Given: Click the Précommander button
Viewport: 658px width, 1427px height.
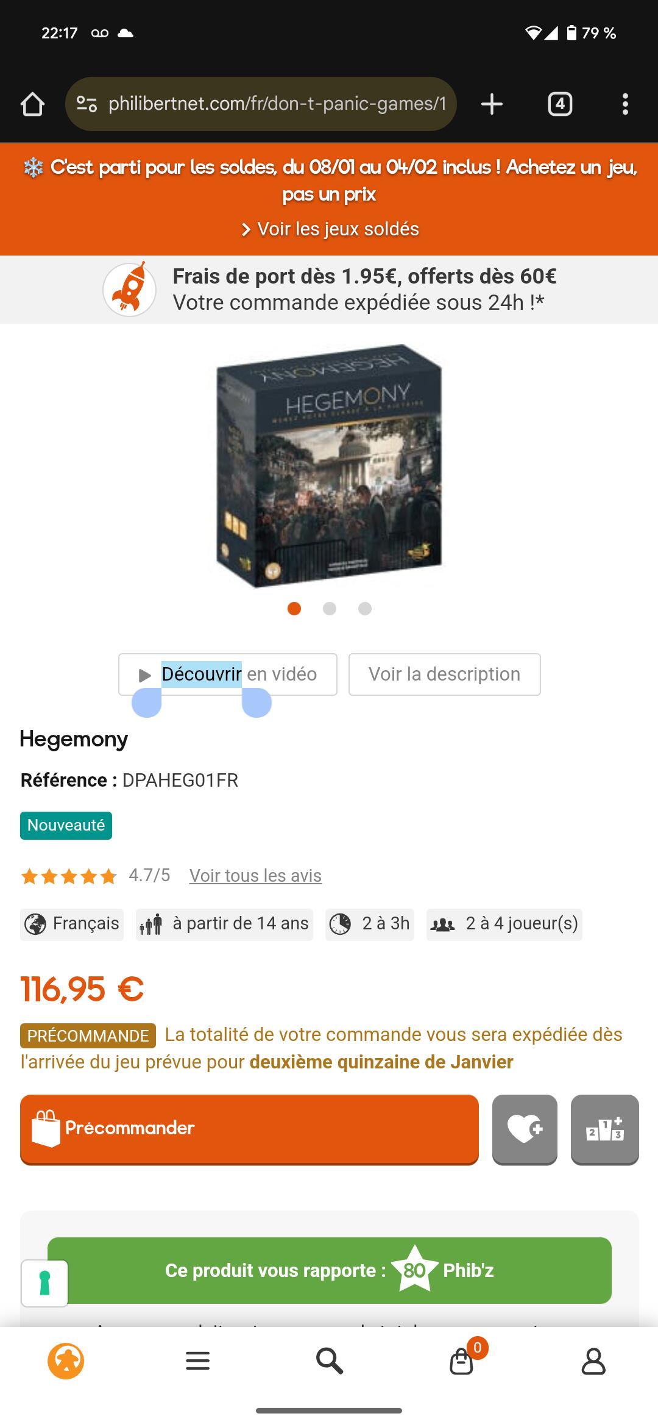Looking at the screenshot, I should click(x=249, y=1129).
